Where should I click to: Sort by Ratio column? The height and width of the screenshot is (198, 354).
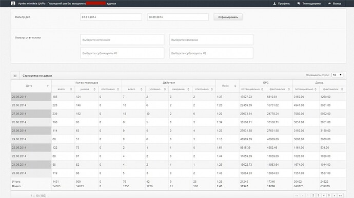227,86
